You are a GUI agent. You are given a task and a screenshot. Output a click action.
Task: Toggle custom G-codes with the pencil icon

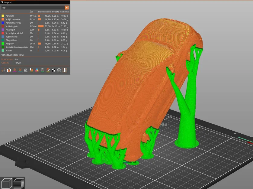(x=48, y=70)
